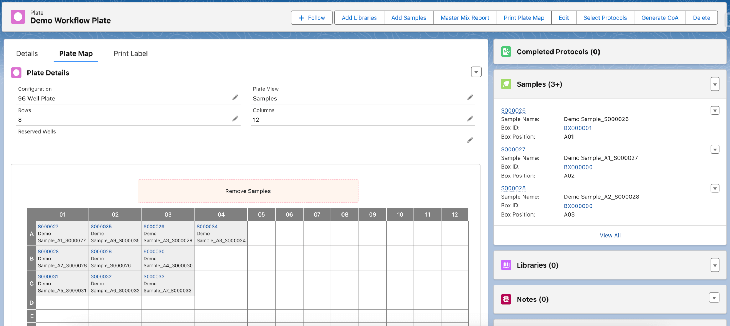The image size is (730, 326).
Task: Click column header 12 in plate map
Action: pos(455,214)
